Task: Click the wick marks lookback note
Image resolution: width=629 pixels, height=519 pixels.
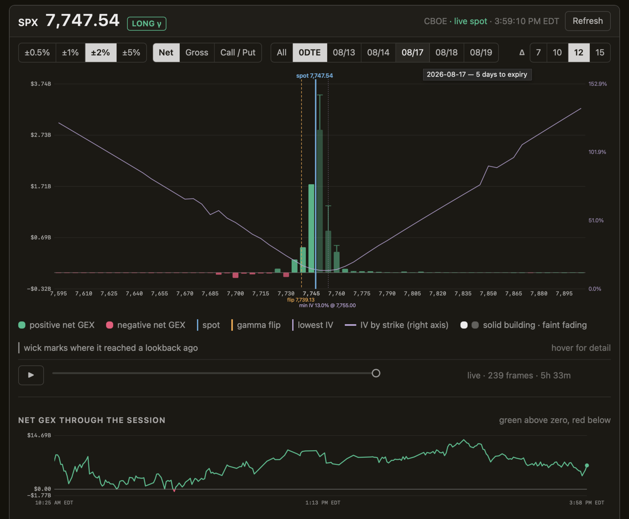Action: (x=111, y=348)
